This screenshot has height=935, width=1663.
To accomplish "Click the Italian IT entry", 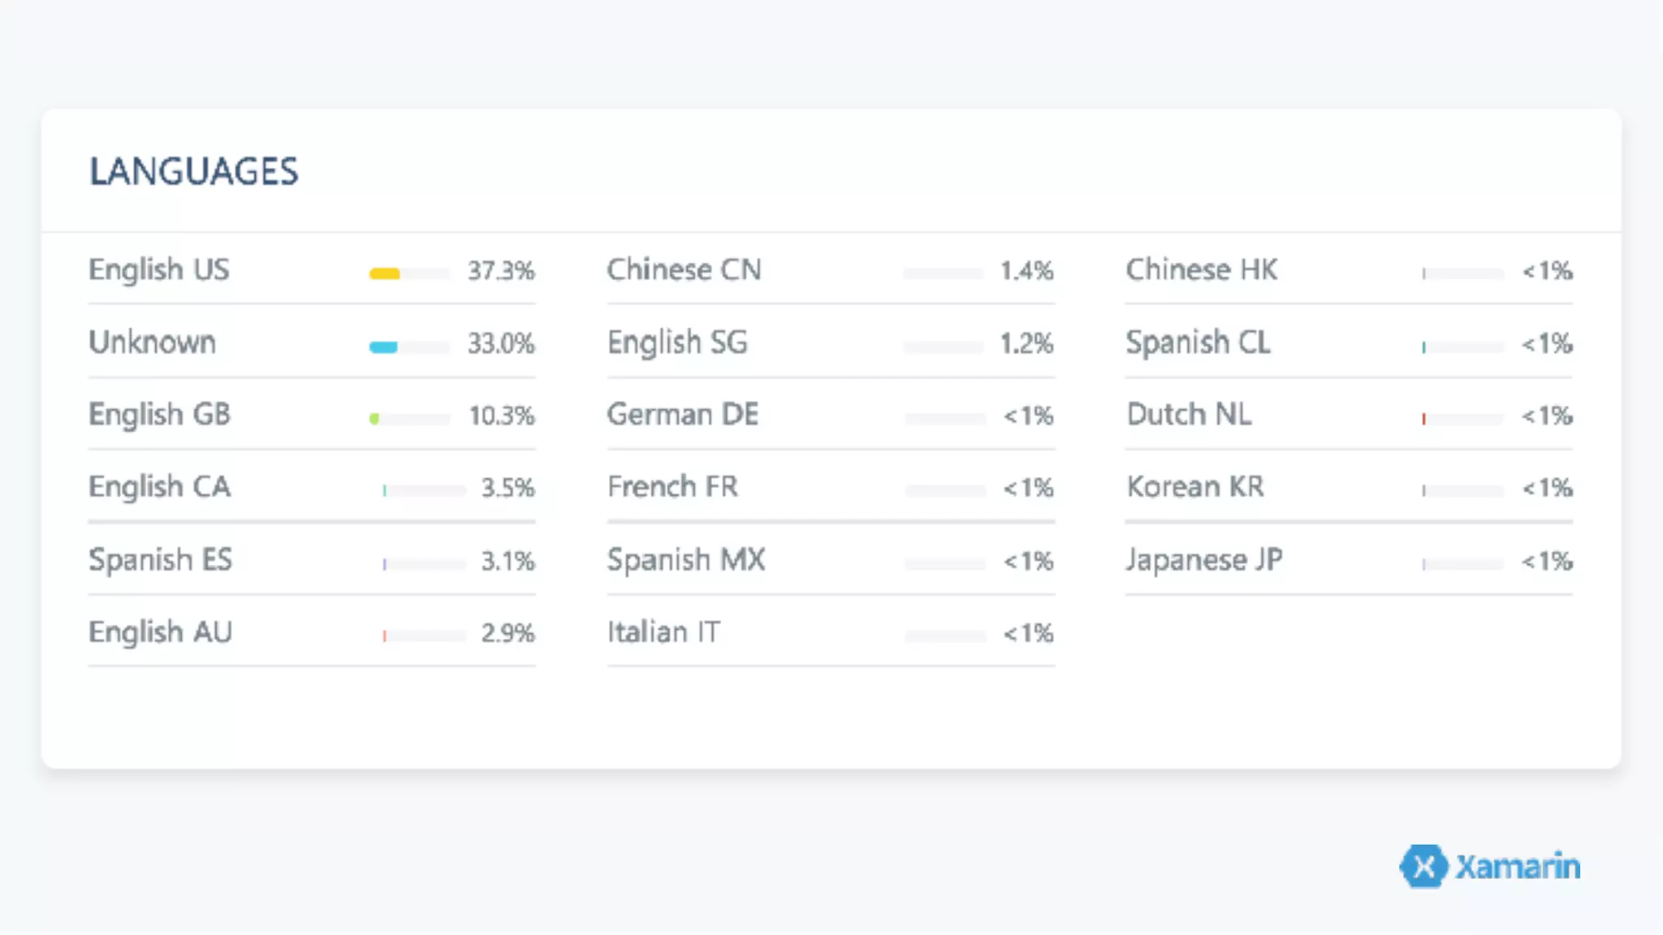I will click(663, 632).
